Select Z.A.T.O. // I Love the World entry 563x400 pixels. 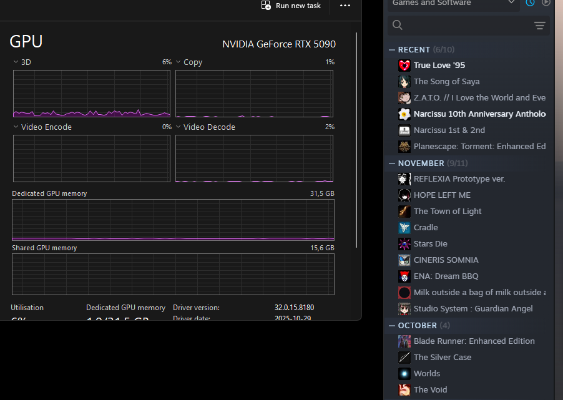point(479,98)
